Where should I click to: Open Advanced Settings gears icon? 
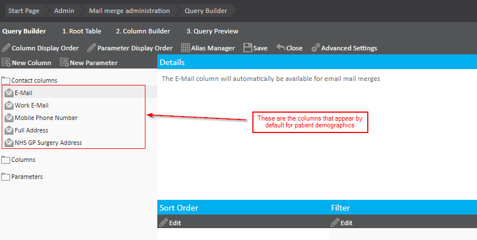(316, 48)
